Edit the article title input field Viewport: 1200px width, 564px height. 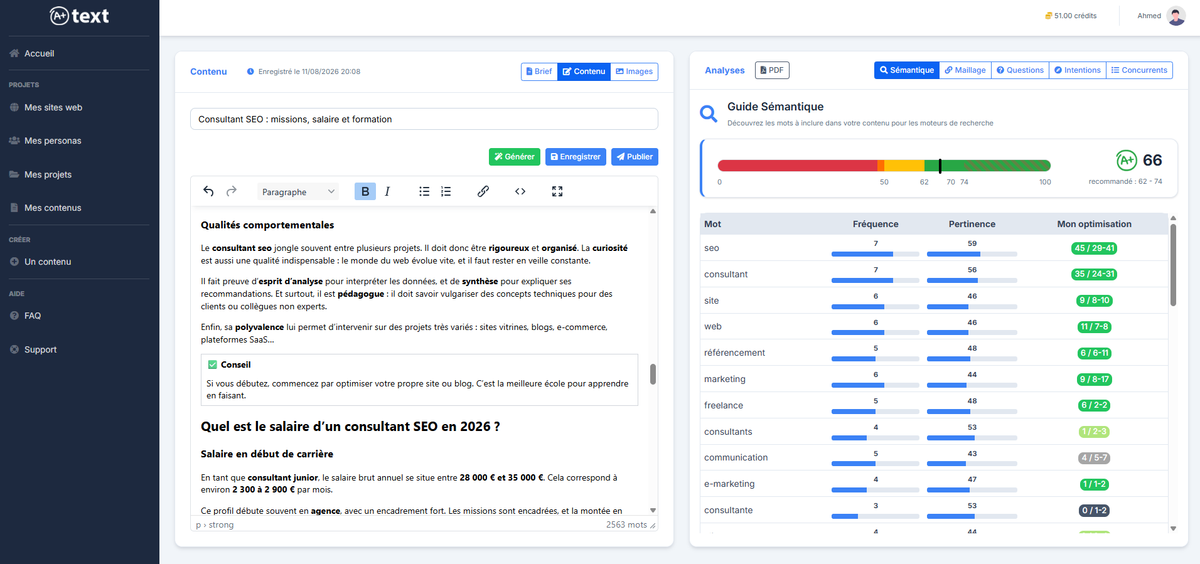point(424,119)
